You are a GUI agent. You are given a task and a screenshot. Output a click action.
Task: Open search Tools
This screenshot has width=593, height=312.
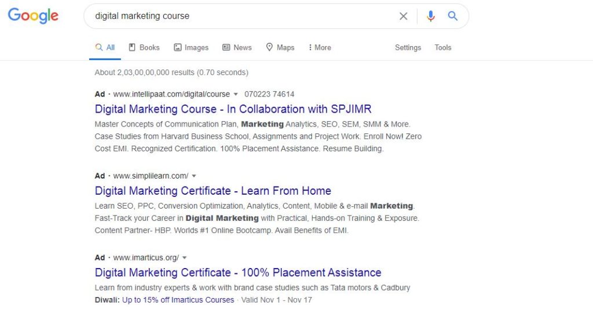(443, 47)
